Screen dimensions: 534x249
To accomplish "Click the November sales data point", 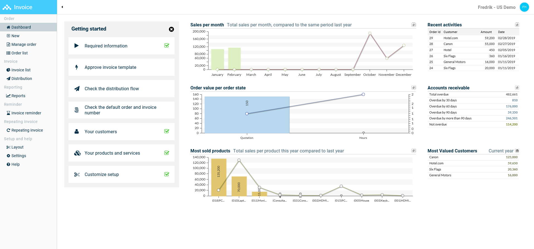I will pos(387,58).
